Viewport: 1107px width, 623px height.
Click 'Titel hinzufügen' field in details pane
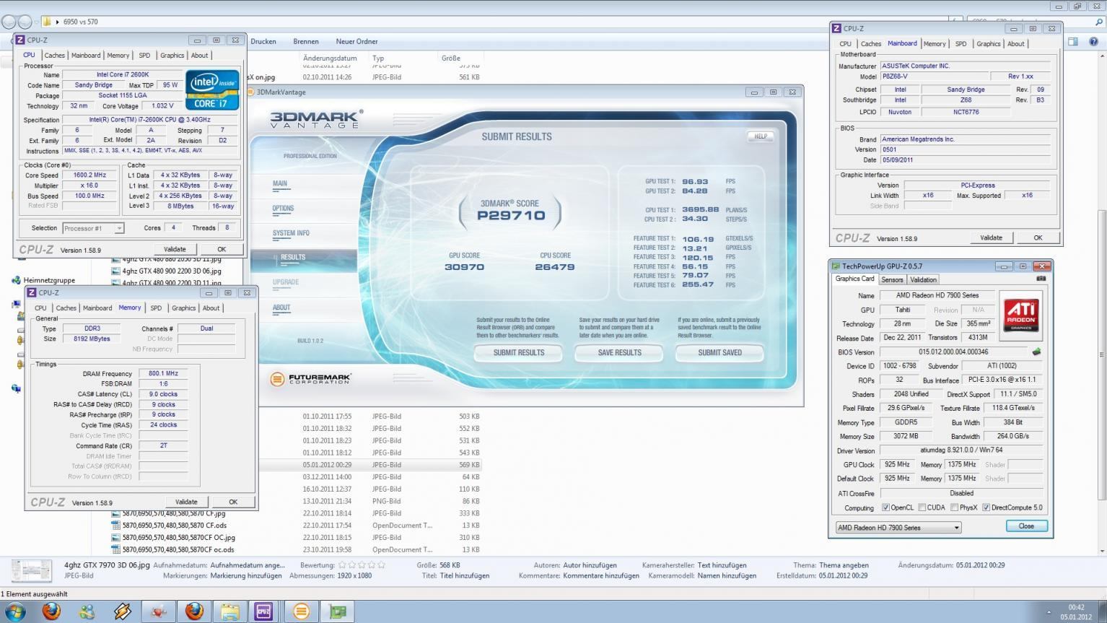pos(465,575)
